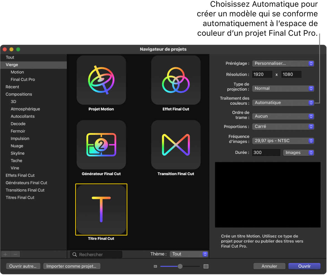Open Titres Final Cut category

[x=20, y=197]
